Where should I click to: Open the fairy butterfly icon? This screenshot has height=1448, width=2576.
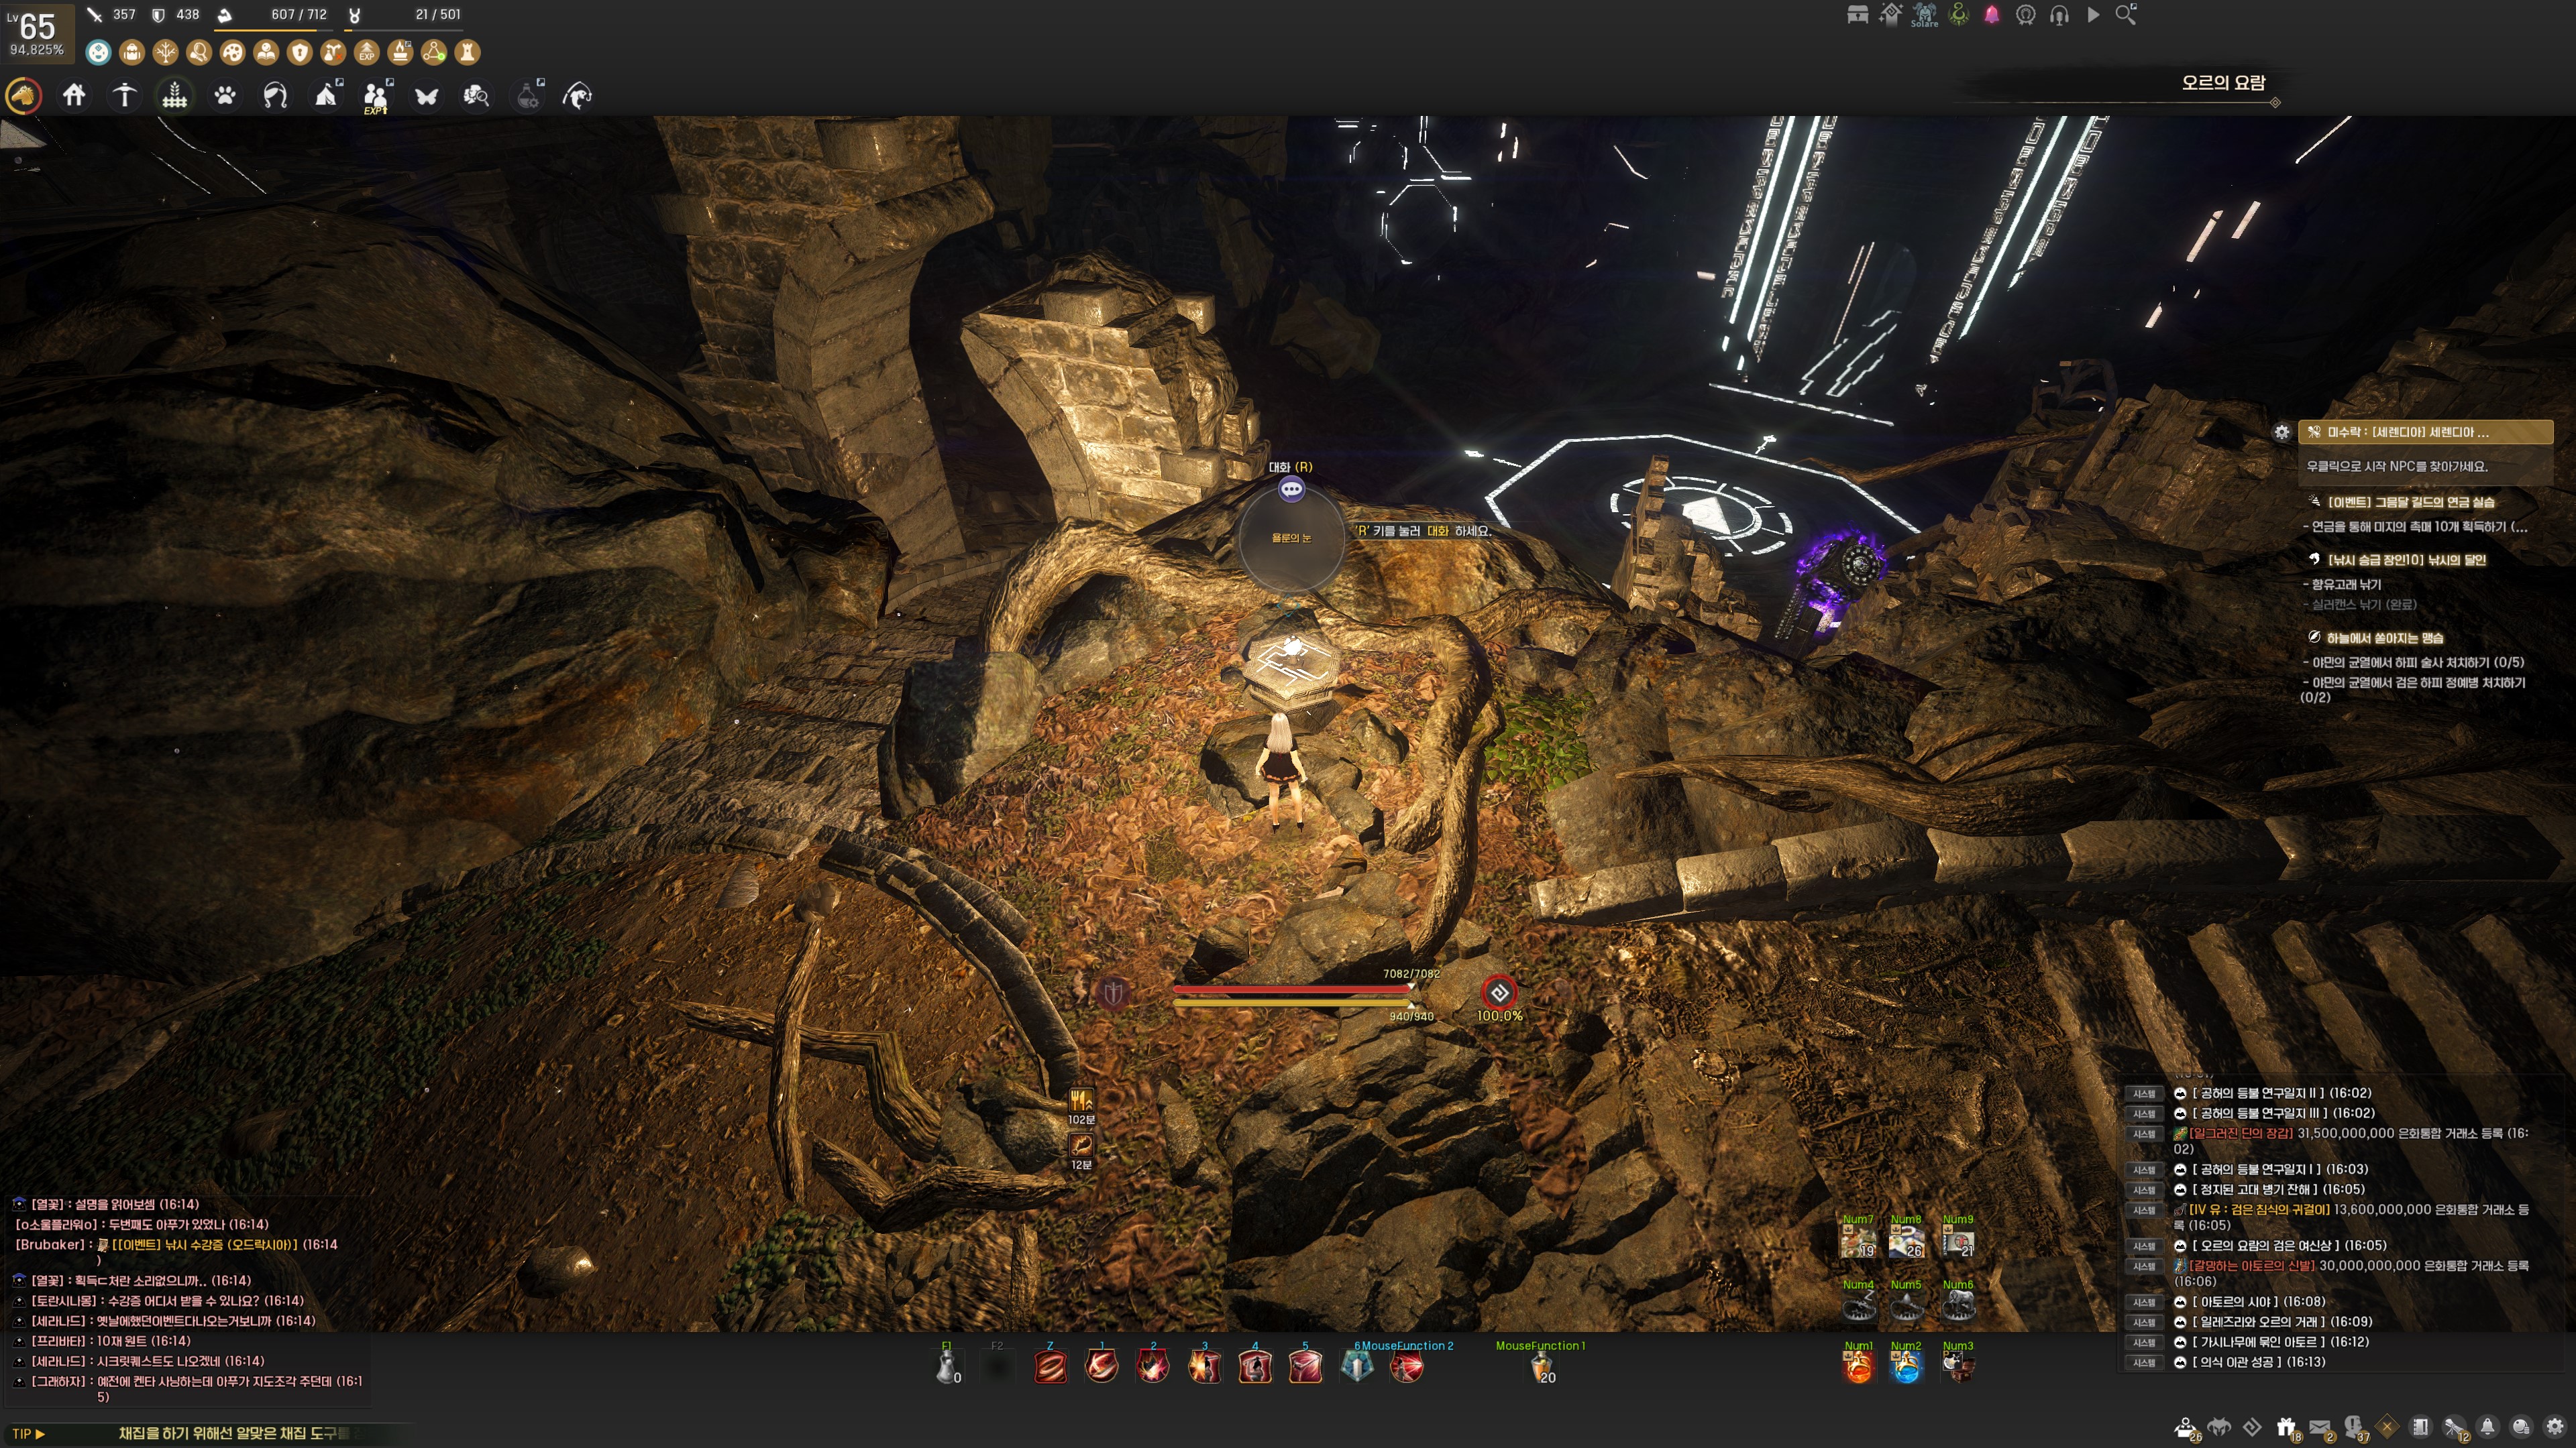(427, 96)
